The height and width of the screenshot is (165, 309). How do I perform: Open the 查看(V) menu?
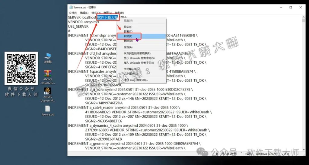coord(108,13)
